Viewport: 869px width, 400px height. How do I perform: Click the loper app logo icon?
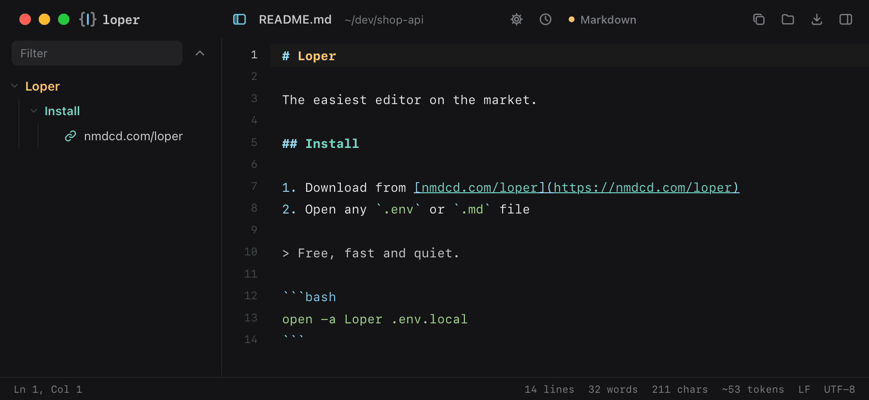[x=88, y=19]
